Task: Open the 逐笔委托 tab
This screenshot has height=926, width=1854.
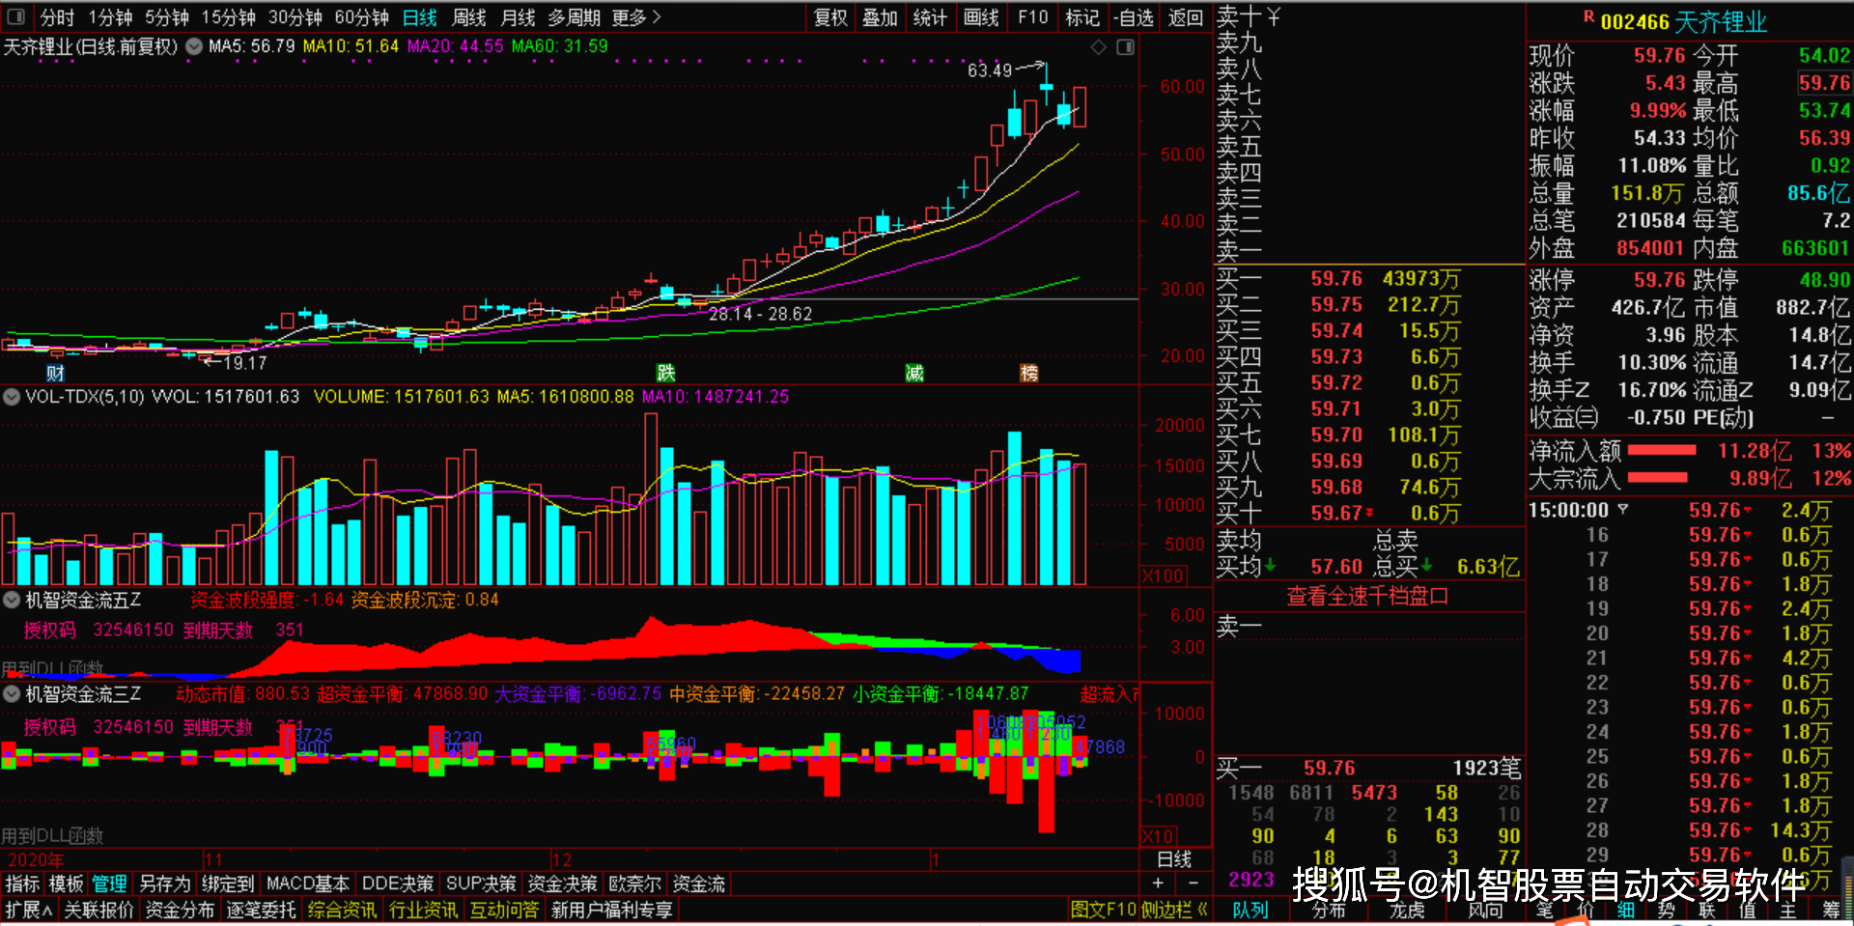Action: coord(261,910)
